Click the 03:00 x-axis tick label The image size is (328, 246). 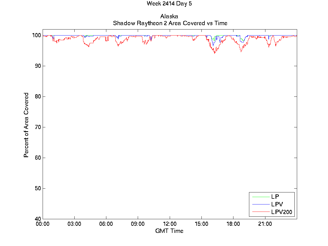[74, 224]
